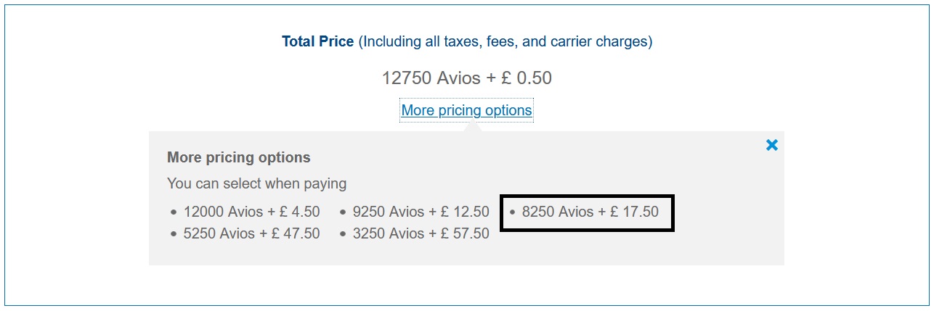
Task: Click the bullet beside 5250 Avios
Action: [x=174, y=234]
